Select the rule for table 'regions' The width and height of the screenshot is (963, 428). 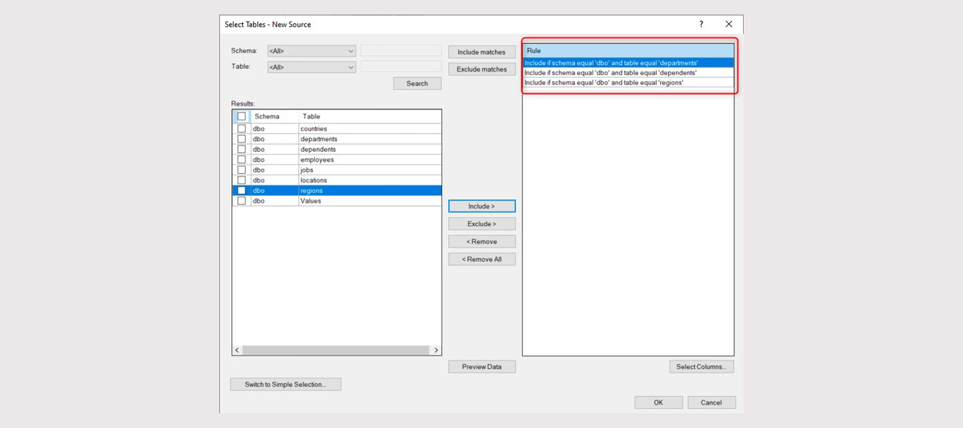coord(628,83)
